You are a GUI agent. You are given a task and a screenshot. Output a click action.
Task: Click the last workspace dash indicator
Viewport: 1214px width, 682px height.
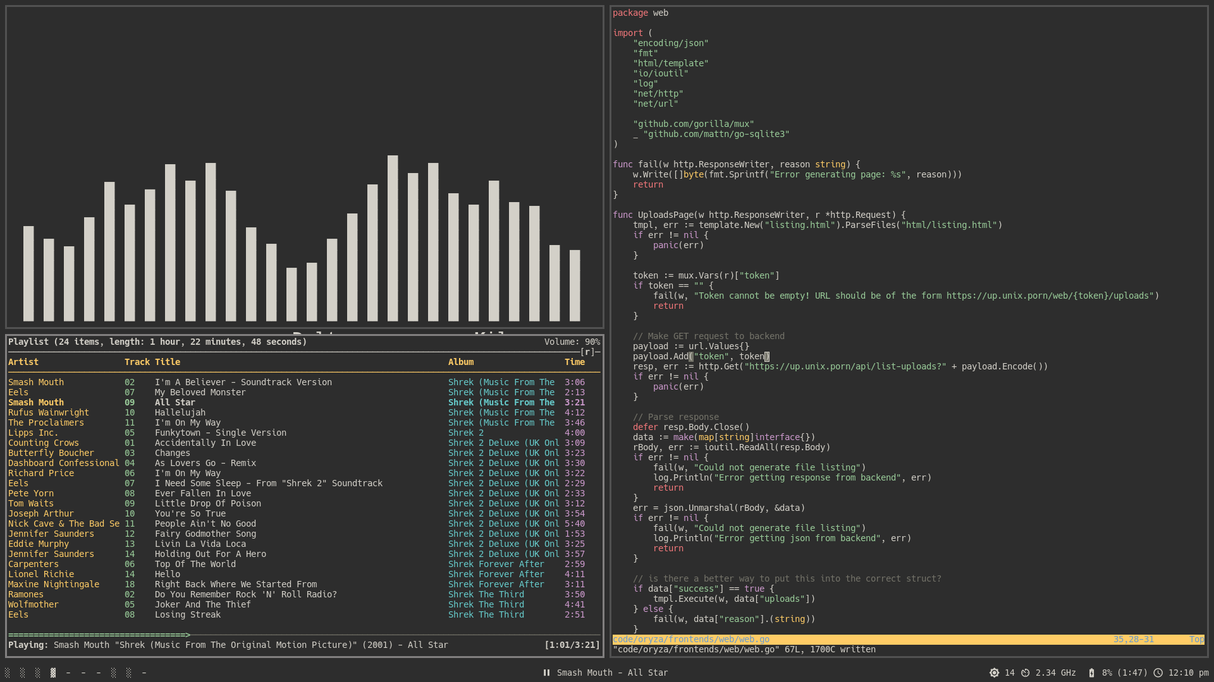coord(144,673)
